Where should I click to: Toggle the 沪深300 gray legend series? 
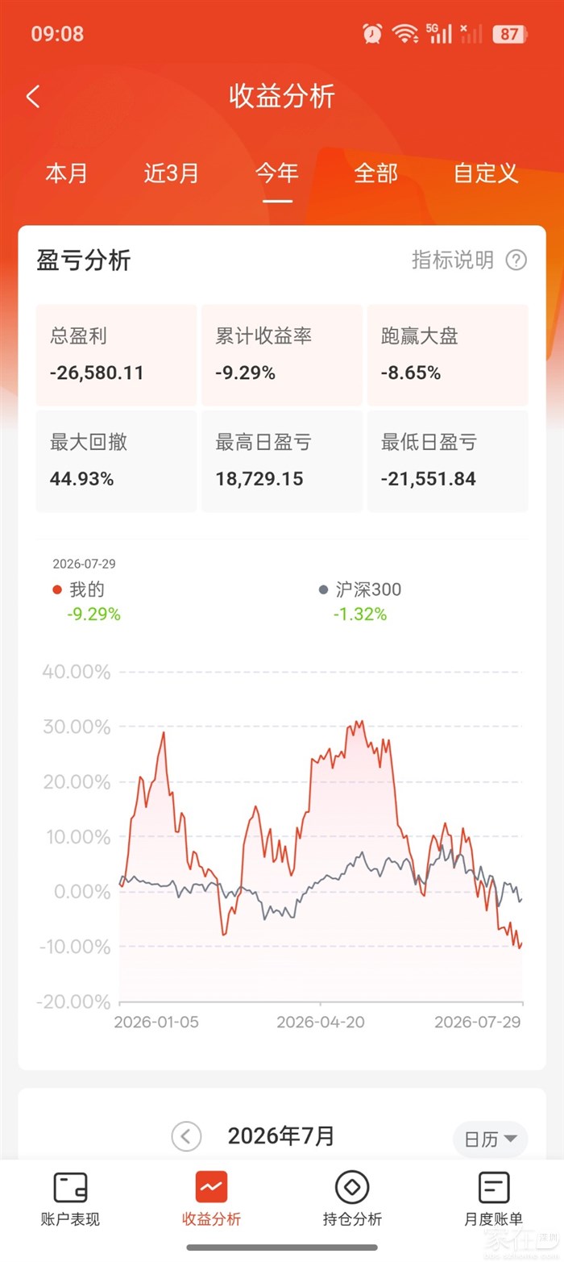(359, 589)
